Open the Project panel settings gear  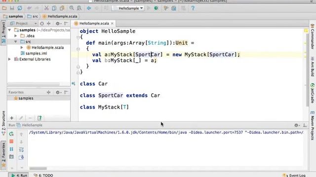(58, 24)
